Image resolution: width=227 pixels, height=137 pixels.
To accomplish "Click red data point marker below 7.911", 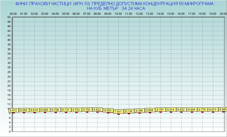I will (x=118, y=114).
